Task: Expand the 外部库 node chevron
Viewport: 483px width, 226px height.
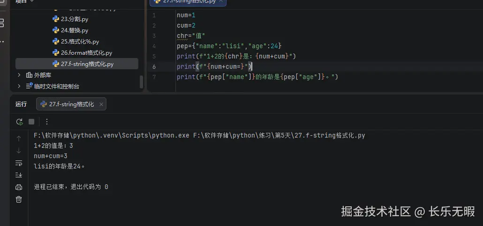Action: [19, 75]
